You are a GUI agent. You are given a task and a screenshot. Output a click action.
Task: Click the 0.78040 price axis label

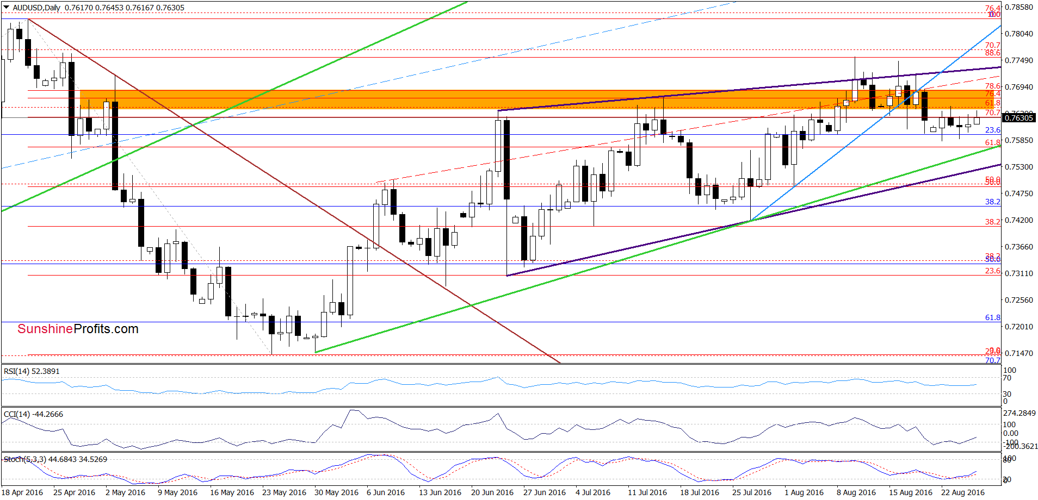point(1019,34)
